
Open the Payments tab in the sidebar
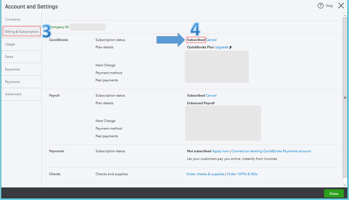click(x=13, y=82)
